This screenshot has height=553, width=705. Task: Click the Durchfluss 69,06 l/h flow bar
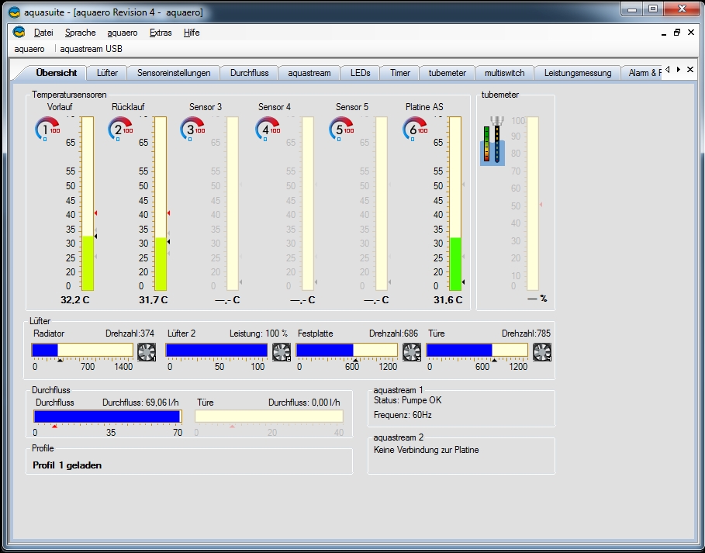pyautogui.click(x=108, y=416)
